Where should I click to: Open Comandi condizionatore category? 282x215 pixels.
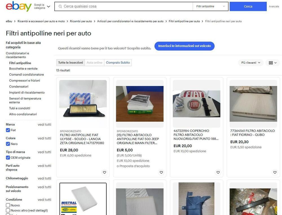pos(27,74)
